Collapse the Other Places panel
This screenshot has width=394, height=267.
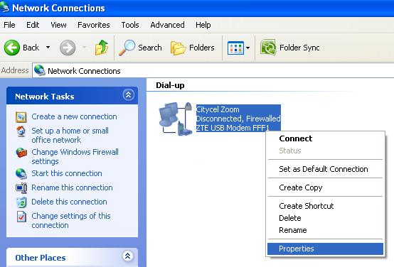[x=127, y=256]
